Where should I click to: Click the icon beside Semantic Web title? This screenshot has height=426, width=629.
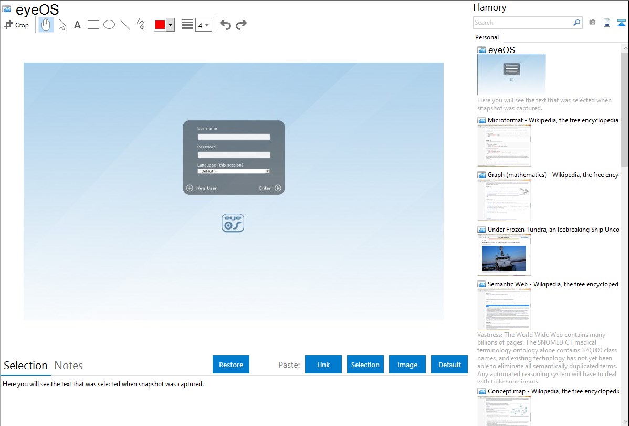coord(481,284)
